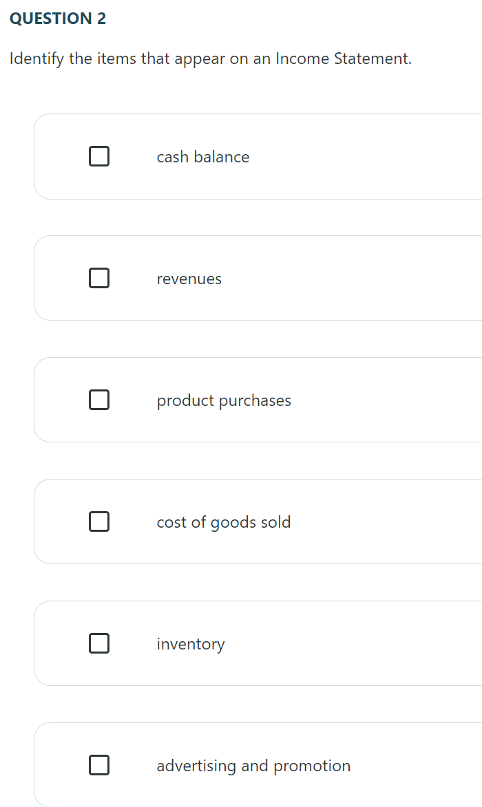
Task: Click the cash balance label text
Action: coord(202,157)
